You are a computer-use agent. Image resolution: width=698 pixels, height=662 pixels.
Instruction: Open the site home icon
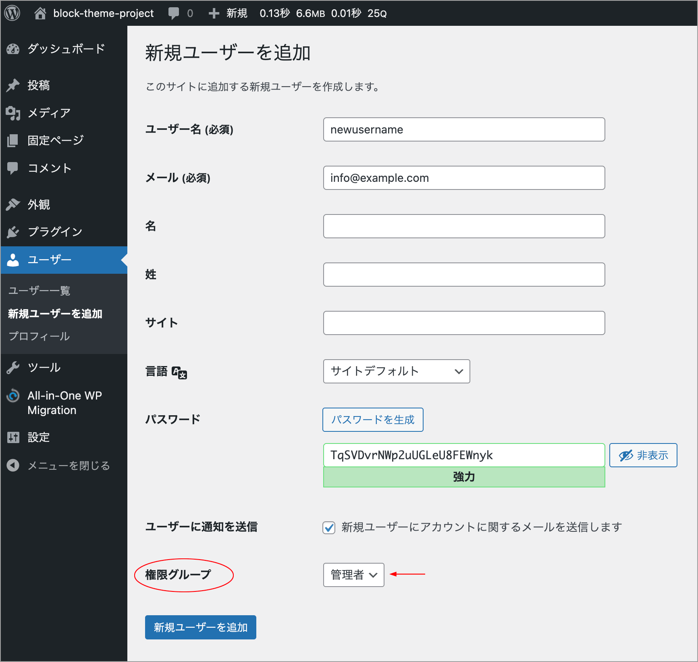coord(40,13)
